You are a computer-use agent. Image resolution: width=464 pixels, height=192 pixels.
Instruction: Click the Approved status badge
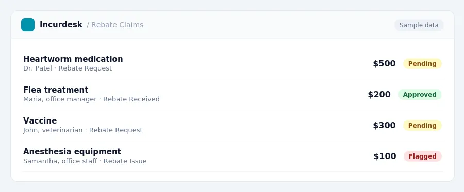420,95
